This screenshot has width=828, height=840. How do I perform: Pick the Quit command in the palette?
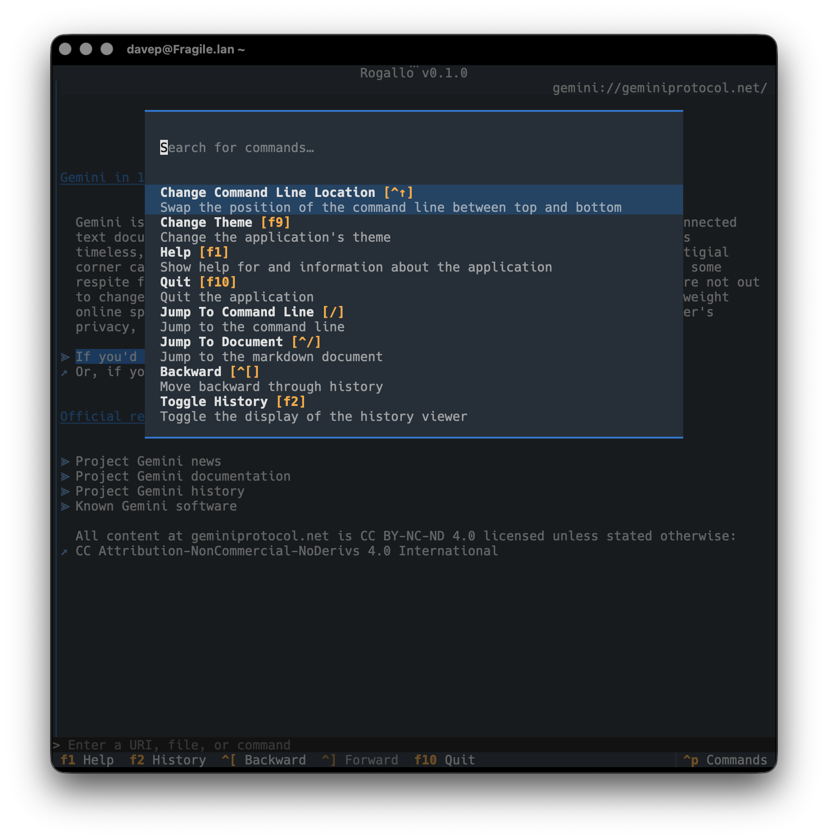[414, 289]
